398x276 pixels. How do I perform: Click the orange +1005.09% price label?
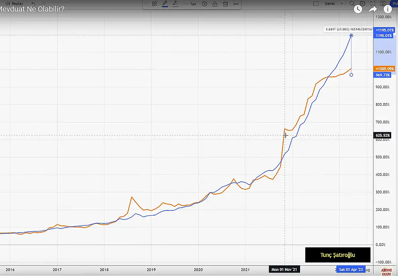[x=384, y=69]
